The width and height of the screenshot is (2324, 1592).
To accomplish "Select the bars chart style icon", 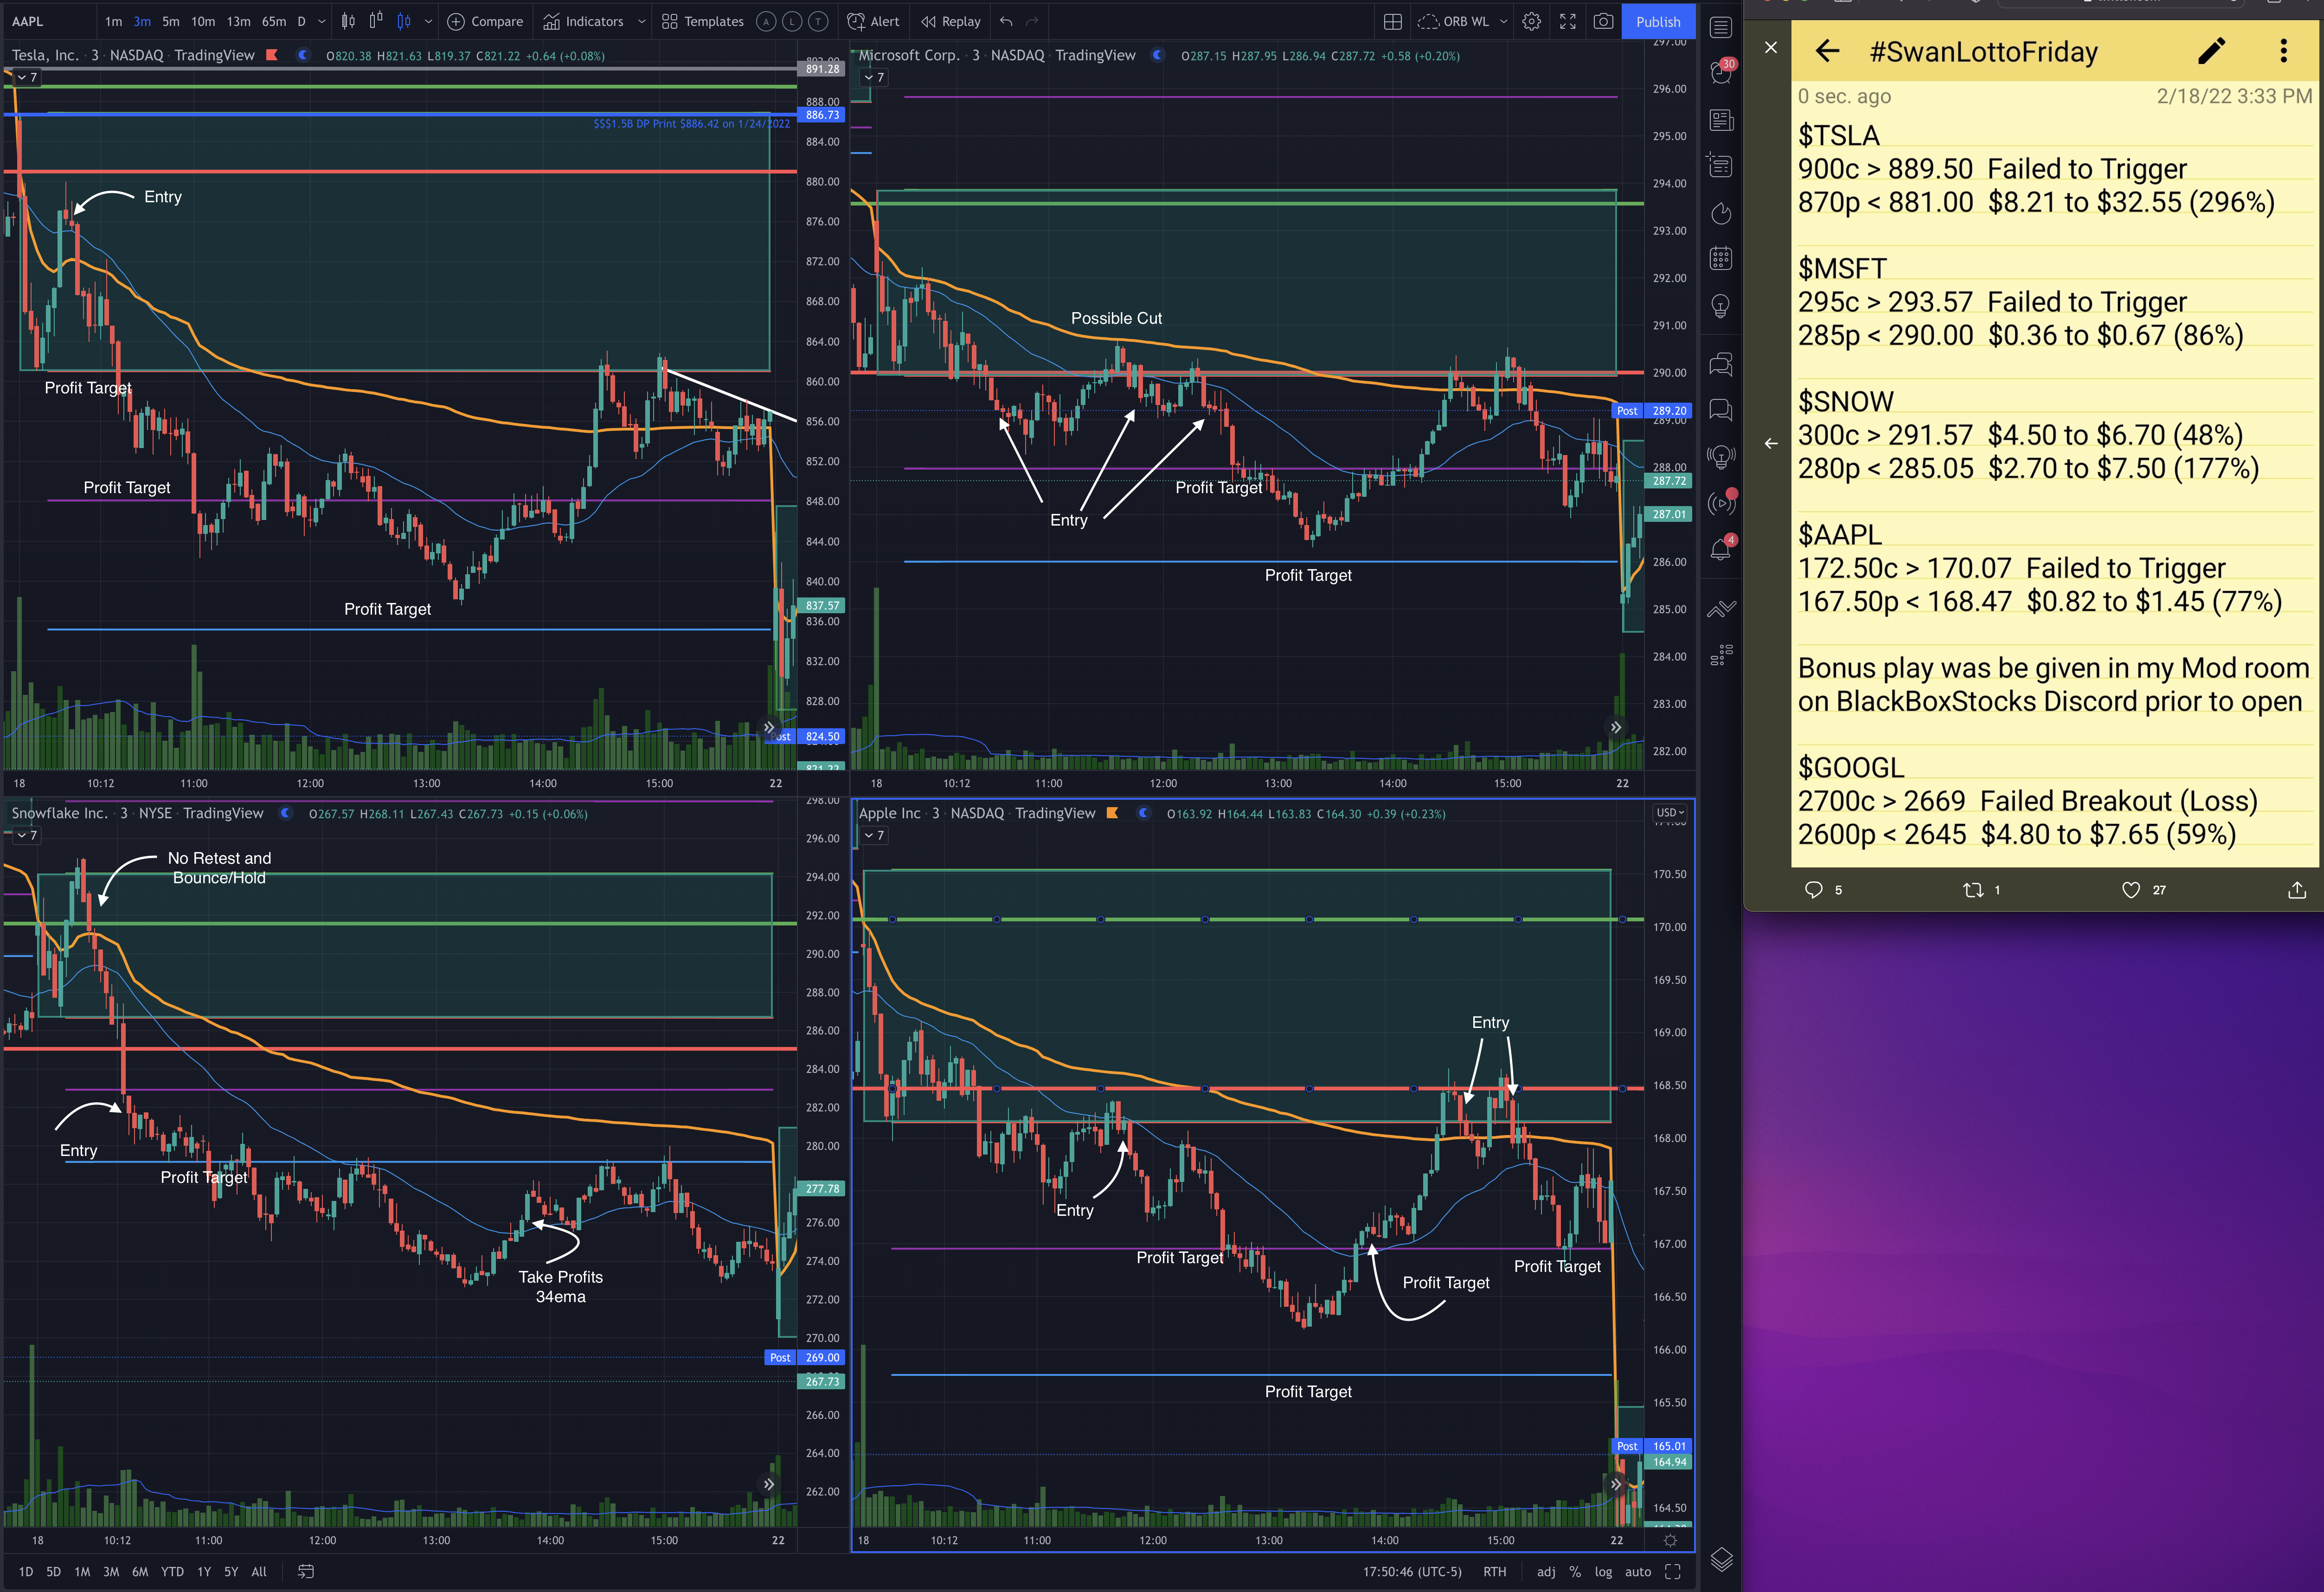I will (x=348, y=21).
